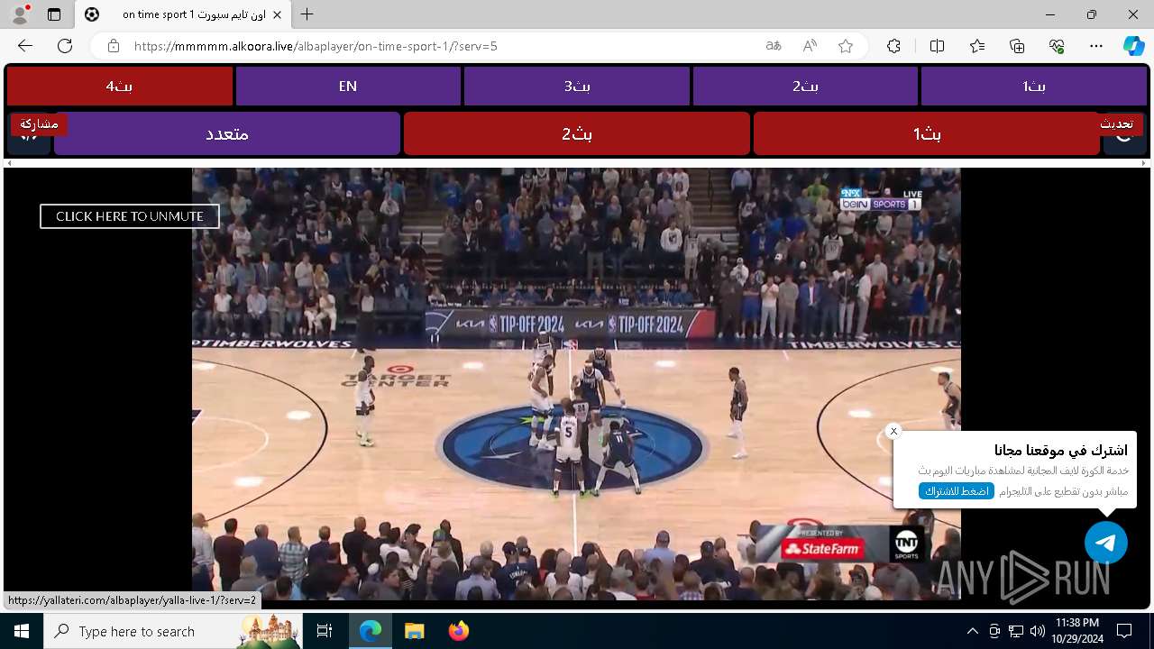This screenshot has height=649, width=1154.
Task: Select the بث1 top stream tab
Action: coord(1034,87)
